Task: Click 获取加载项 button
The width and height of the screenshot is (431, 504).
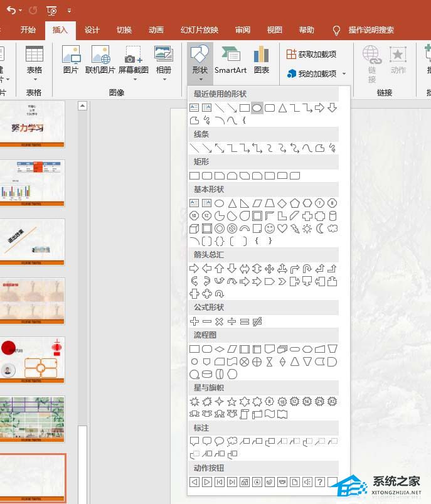Action: pyautogui.click(x=311, y=55)
